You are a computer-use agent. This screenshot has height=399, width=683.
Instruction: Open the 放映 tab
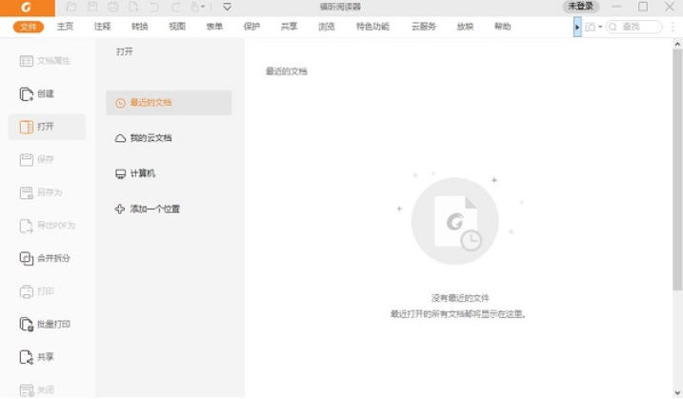tap(465, 27)
